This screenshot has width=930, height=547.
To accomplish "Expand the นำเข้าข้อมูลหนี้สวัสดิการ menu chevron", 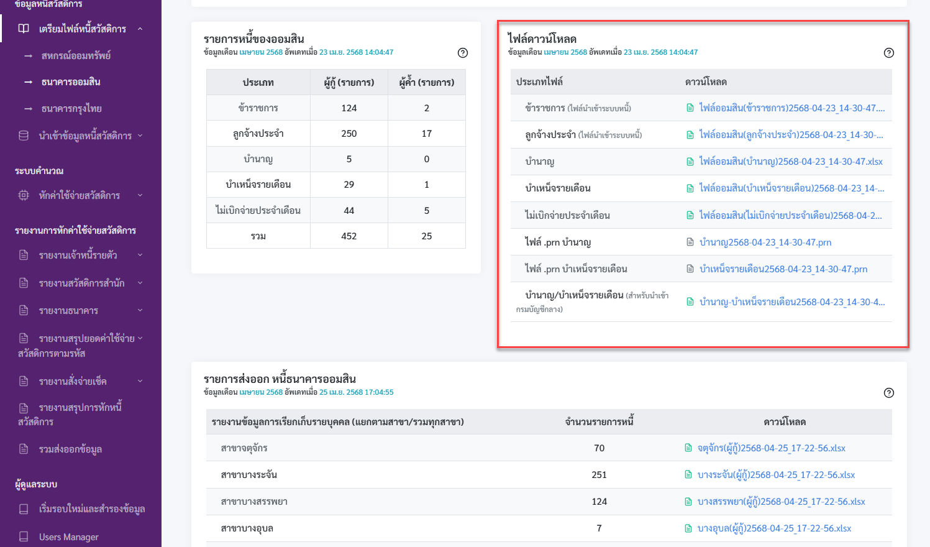I will [x=140, y=135].
